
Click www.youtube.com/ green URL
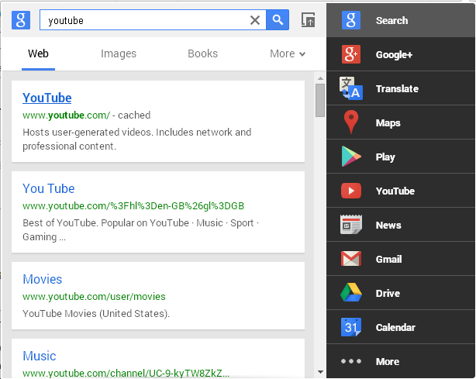[66, 115]
